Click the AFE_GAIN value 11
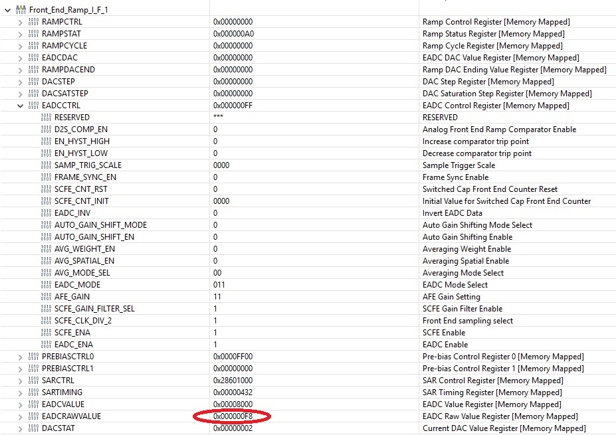The image size is (616, 435). coord(217,297)
